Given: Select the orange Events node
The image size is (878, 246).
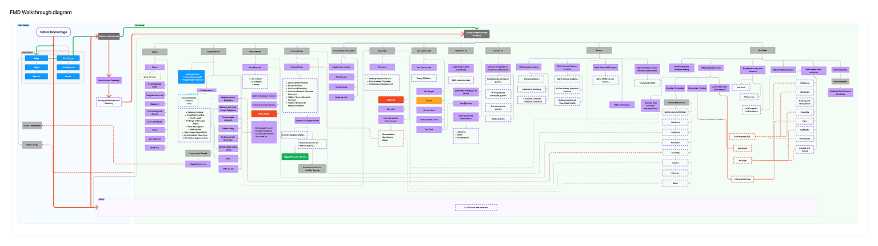Looking at the screenshot, I should click(x=428, y=101).
